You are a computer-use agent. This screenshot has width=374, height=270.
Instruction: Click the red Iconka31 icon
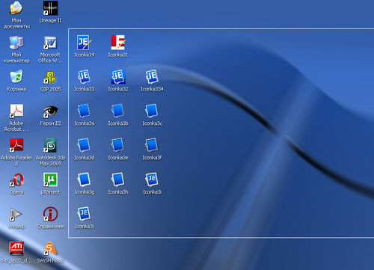coord(118,43)
